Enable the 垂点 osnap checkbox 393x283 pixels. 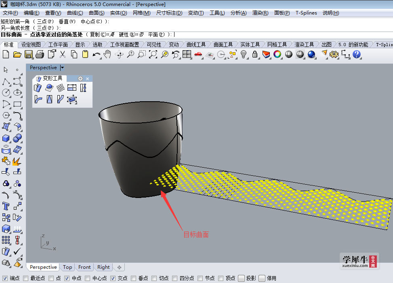tap(134, 278)
